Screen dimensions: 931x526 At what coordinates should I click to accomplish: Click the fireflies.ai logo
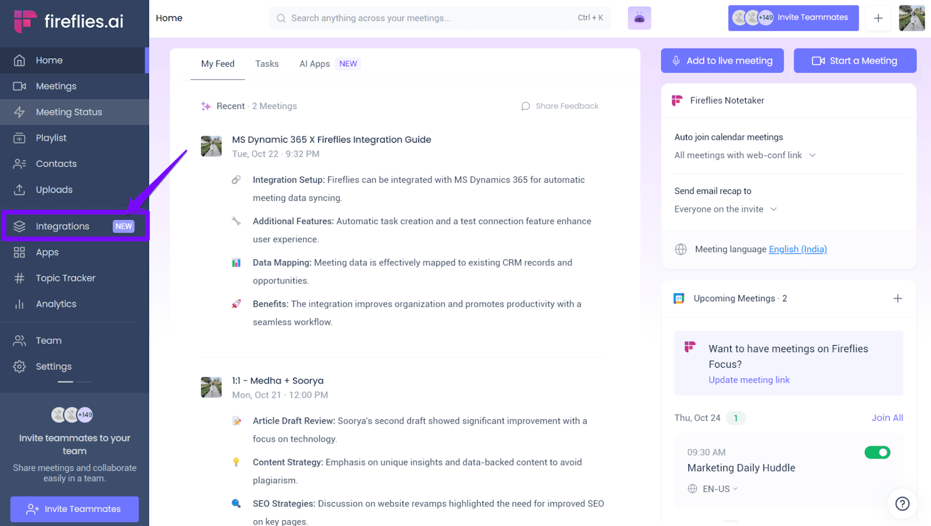tap(69, 22)
